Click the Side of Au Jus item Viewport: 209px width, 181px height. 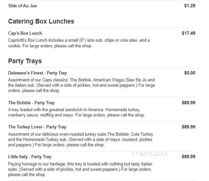pos(22,6)
